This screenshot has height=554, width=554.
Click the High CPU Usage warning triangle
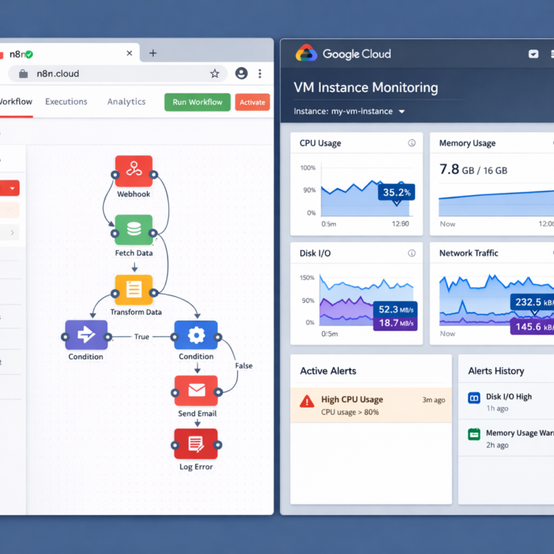tap(307, 402)
